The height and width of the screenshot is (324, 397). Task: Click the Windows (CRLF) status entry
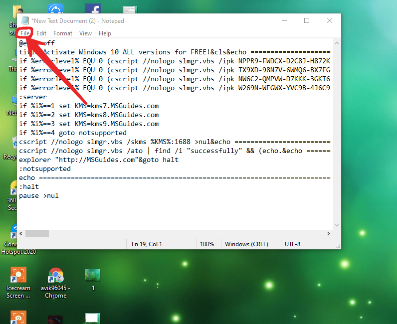[x=246, y=244]
